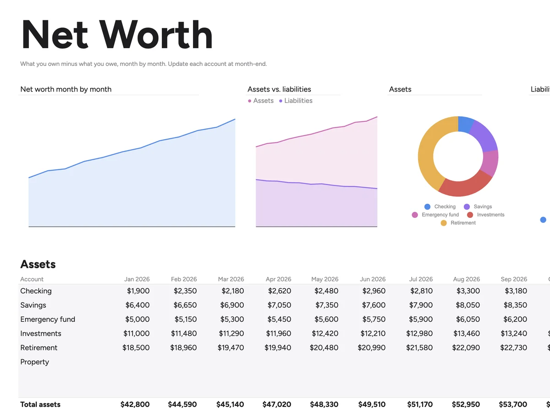Image resolution: width=550 pixels, height=412 pixels.
Task: Click the 'Assets vs. liabilities' chart title
Action: point(279,89)
